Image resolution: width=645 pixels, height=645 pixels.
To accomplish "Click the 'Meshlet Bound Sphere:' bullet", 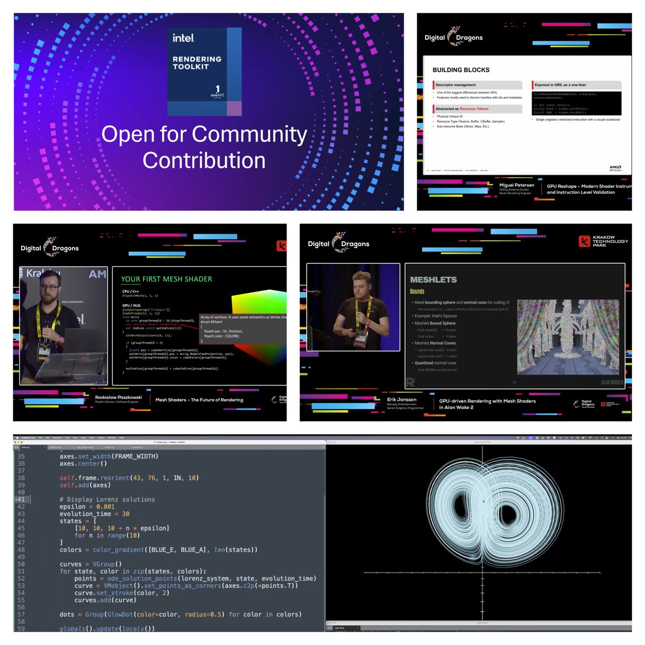I will [x=435, y=323].
